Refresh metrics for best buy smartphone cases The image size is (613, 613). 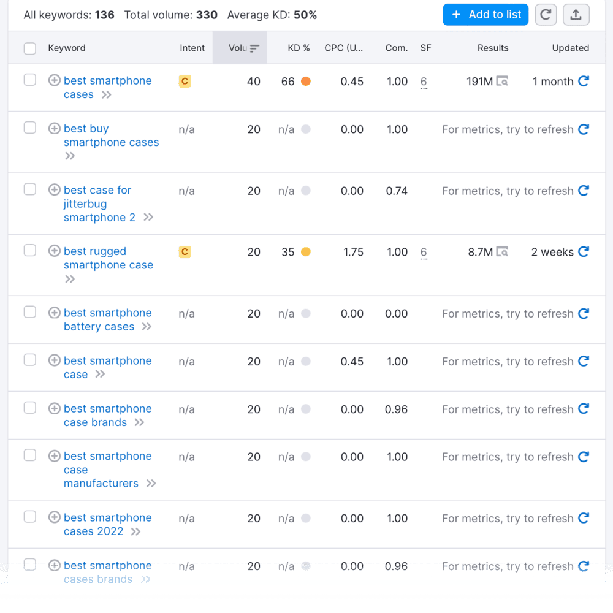pos(584,129)
